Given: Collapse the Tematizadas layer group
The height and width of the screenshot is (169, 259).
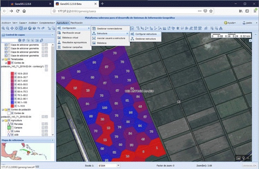Looking at the screenshot, I should pos(3,59).
